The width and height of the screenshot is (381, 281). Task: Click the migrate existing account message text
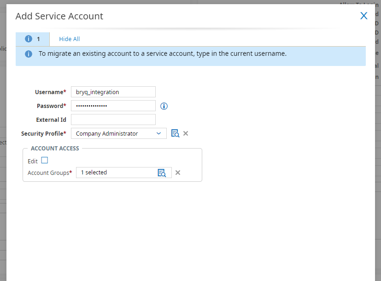pos(162,54)
